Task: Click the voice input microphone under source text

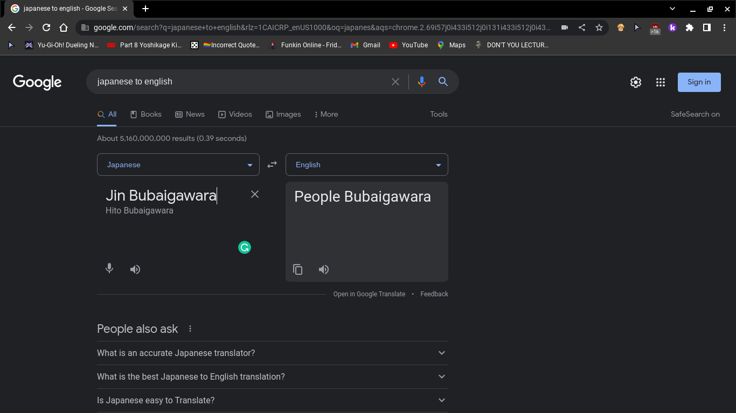Action: [x=109, y=268]
